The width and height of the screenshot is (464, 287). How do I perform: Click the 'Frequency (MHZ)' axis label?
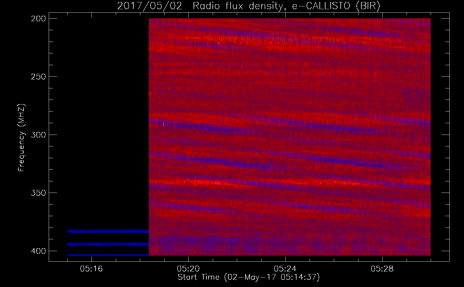coord(22,138)
